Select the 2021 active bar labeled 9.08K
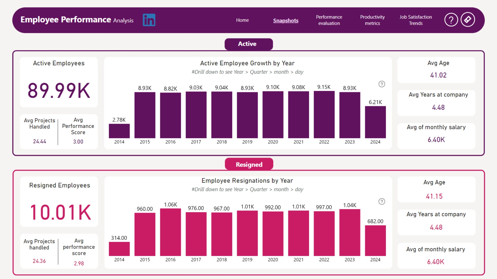 (x=298, y=115)
